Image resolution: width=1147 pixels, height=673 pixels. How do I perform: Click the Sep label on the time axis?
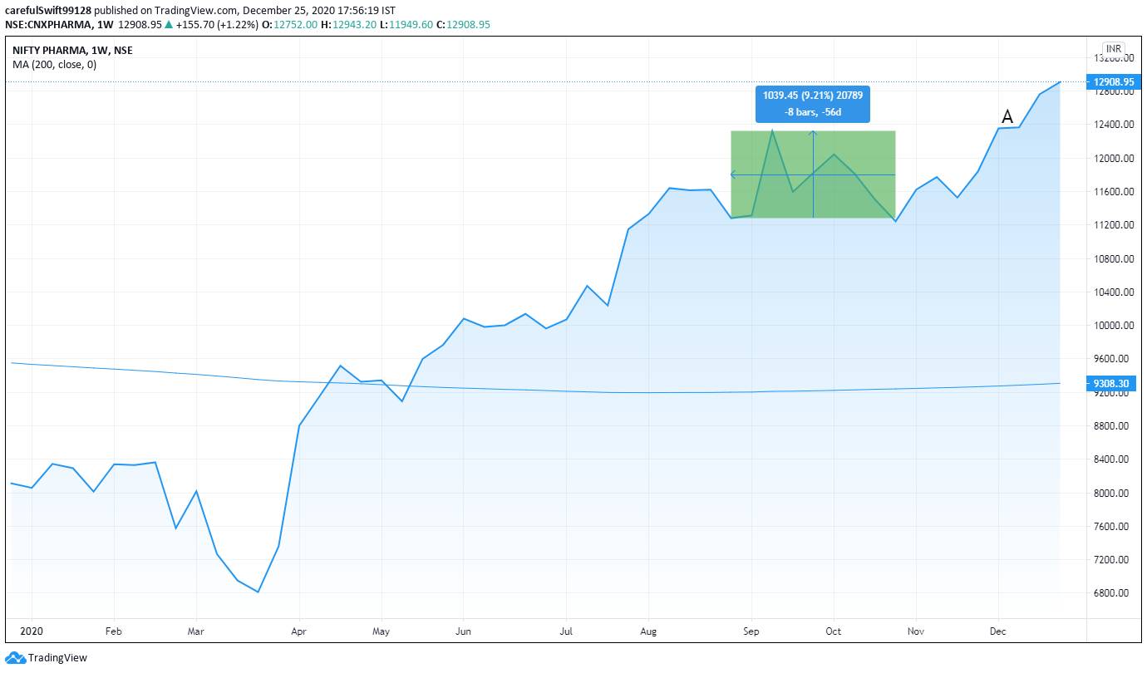pos(751,631)
